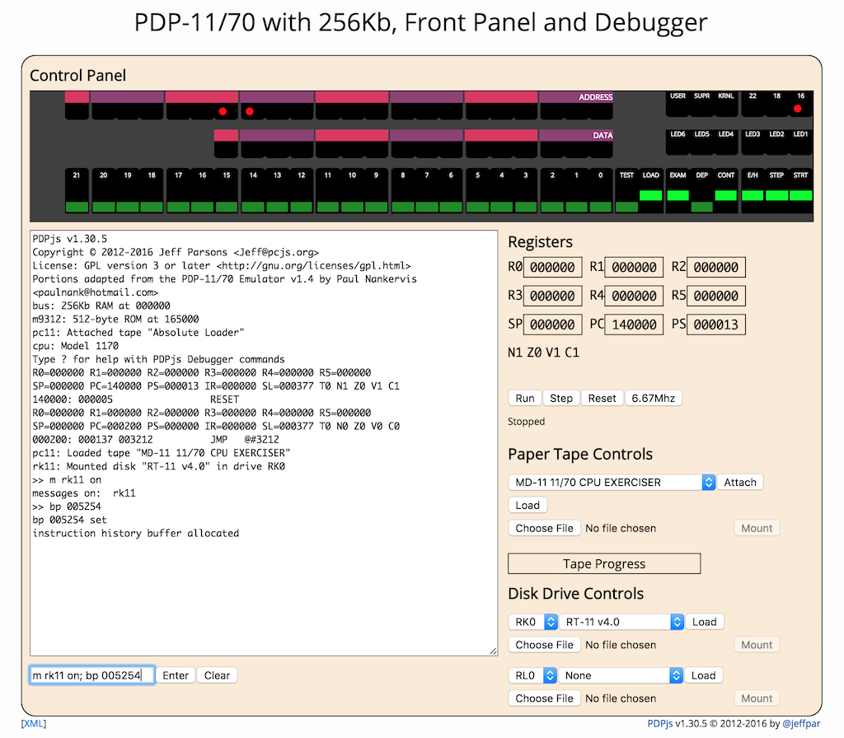Viewport: 844px width, 738px height.
Task: Toggle the TEST lamp switch
Action: pos(626,192)
